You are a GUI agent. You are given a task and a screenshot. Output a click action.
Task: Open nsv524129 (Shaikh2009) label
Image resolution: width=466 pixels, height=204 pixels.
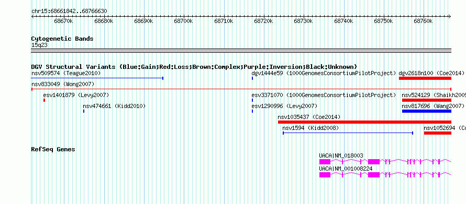point(434,95)
